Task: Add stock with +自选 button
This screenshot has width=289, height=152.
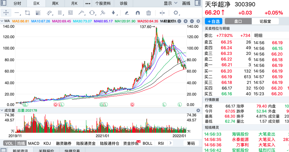Action: [214, 21]
